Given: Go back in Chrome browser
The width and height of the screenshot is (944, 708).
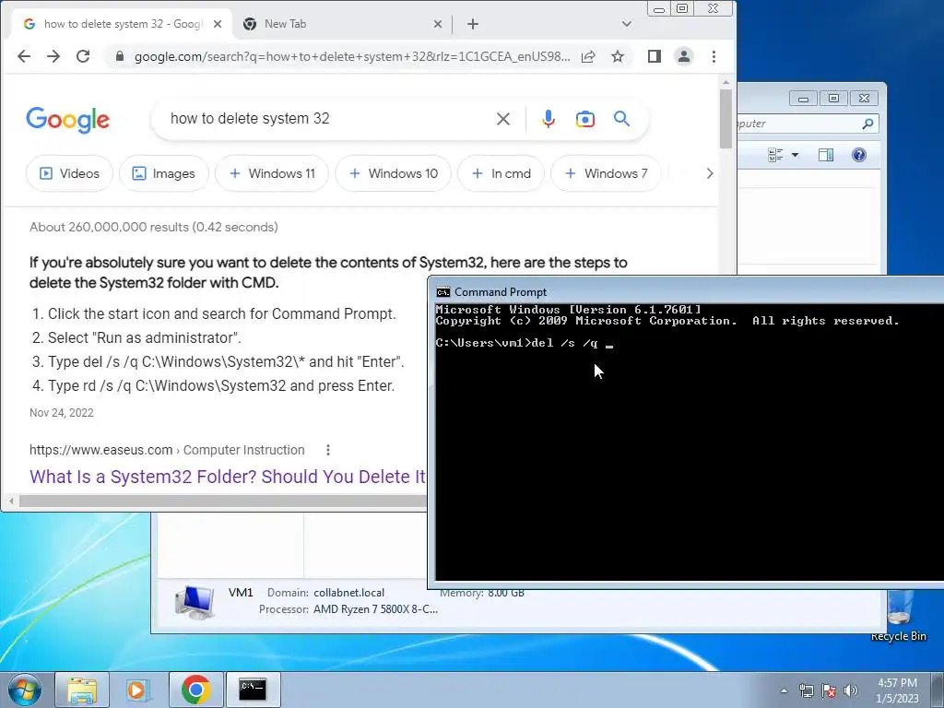Looking at the screenshot, I should (x=24, y=56).
